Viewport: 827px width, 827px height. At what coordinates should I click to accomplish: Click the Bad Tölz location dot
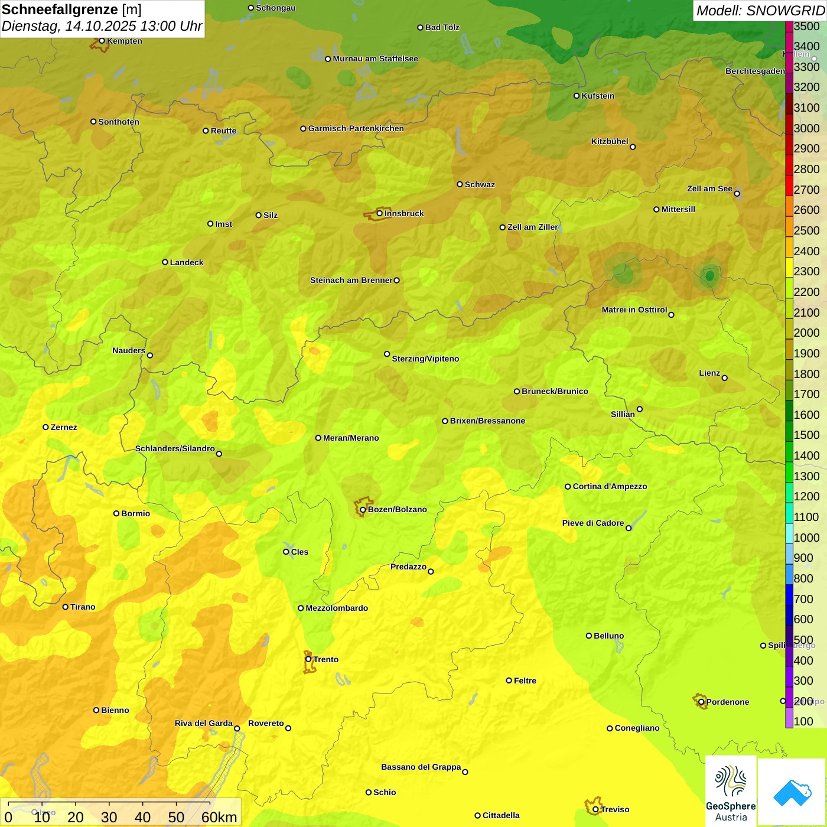pos(420,27)
